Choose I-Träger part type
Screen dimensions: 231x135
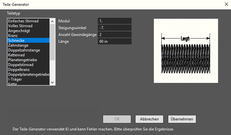[29, 79]
